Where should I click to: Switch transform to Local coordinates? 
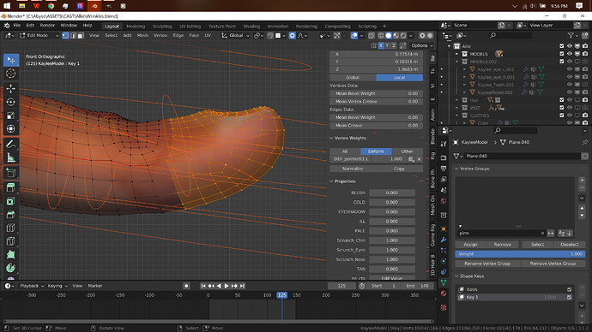[400, 78]
